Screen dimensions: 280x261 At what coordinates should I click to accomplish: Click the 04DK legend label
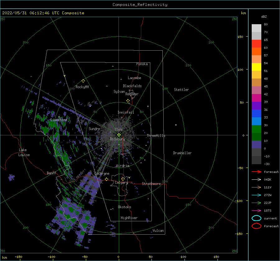[x=268, y=180]
